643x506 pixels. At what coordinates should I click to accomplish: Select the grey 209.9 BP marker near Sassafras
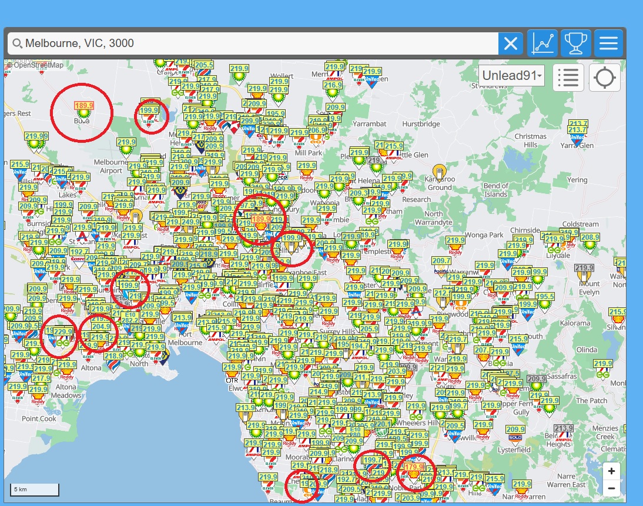click(537, 383)
